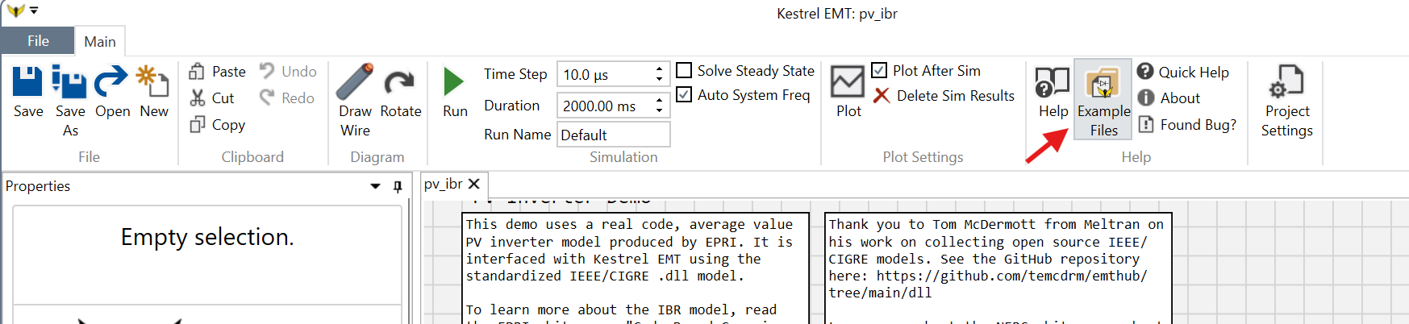The image size is (1409, 324).
Task: Open the Plot window icon
Action: coord(848,81)
